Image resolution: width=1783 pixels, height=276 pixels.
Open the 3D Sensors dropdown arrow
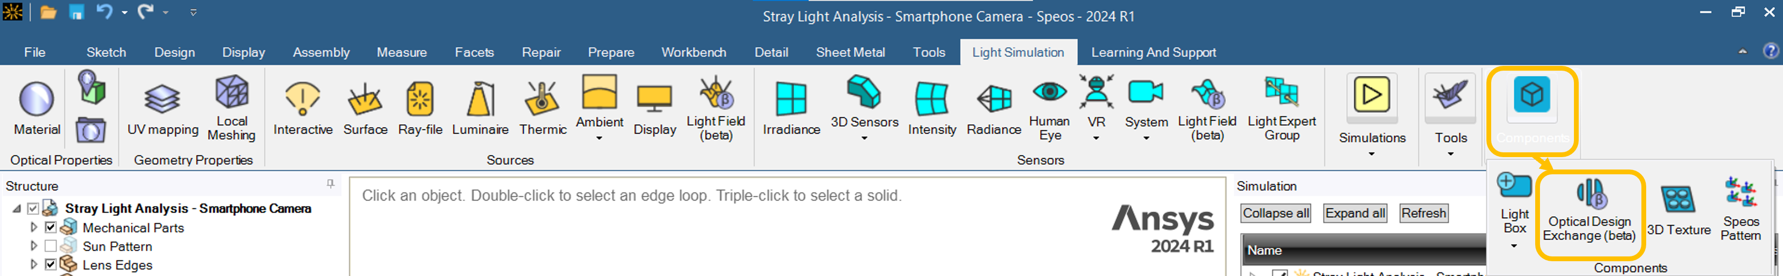point(864,138)
